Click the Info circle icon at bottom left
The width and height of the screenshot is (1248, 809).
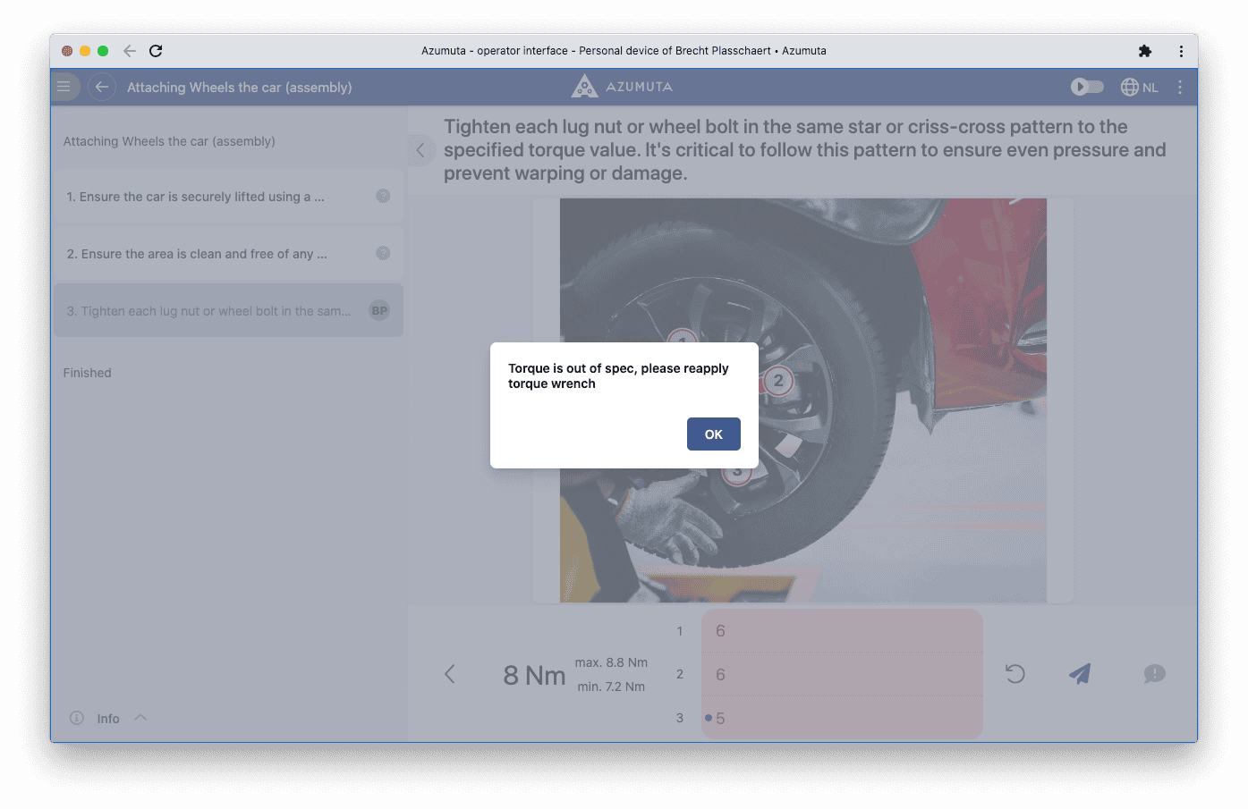tap(77, 718)
